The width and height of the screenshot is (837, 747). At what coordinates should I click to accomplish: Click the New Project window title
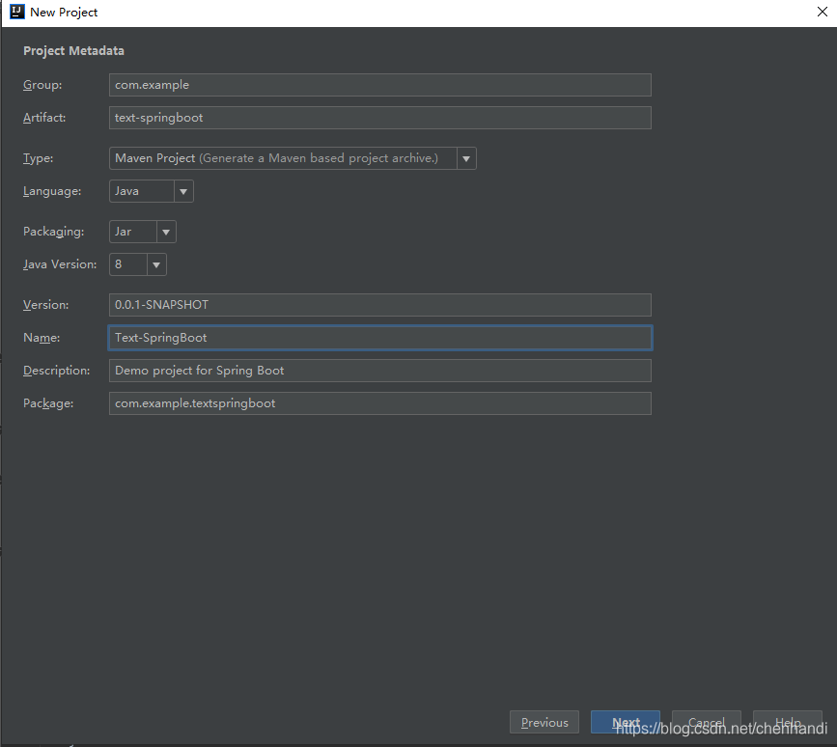[64, 13]
